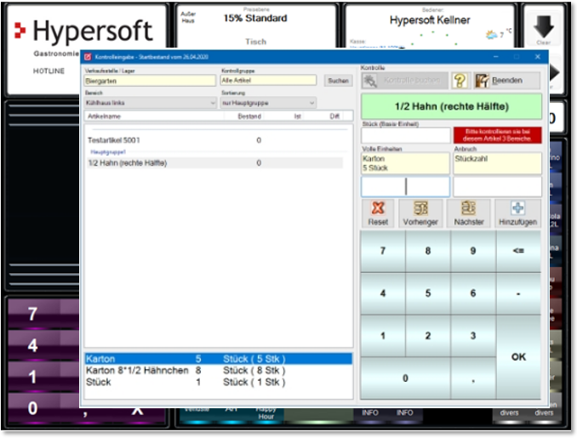This screenshot has width=577, height=438.
Task: Click the Suchen button
Action: click(338, 81)
